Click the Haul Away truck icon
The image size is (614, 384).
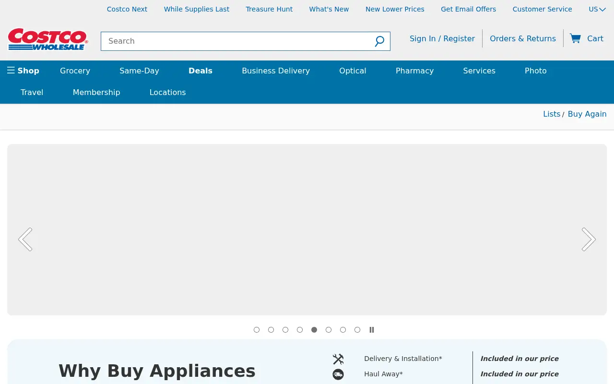pos(338,374)
